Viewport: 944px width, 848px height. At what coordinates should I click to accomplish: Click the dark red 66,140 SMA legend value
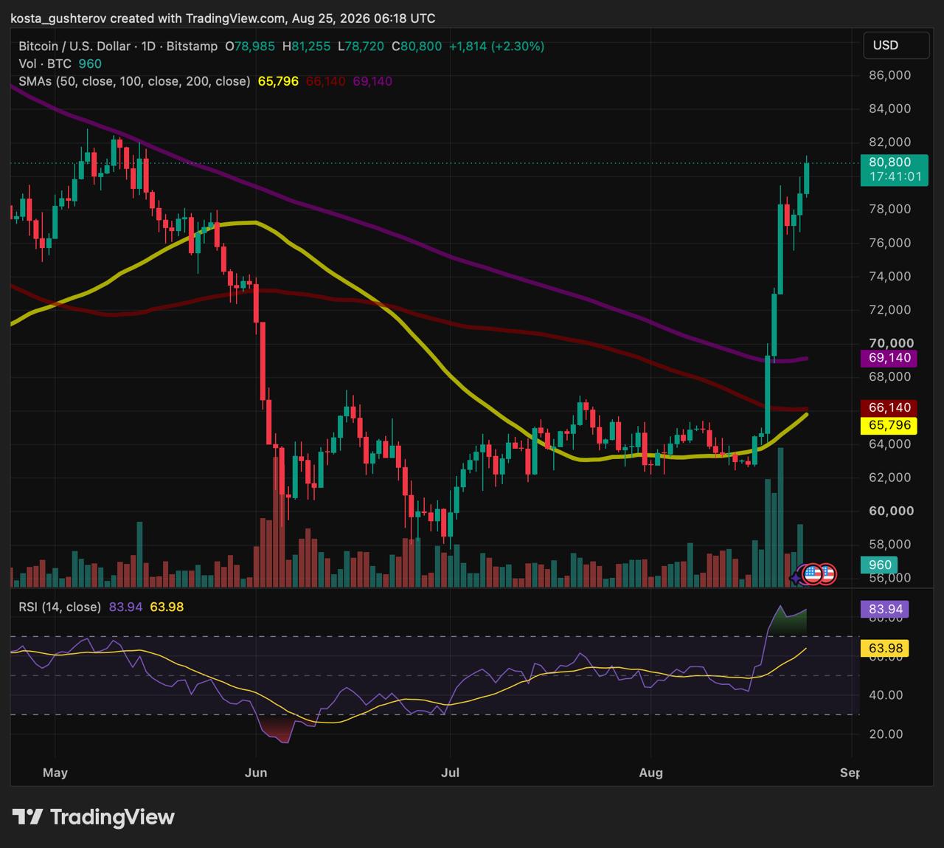coord(325,81)
